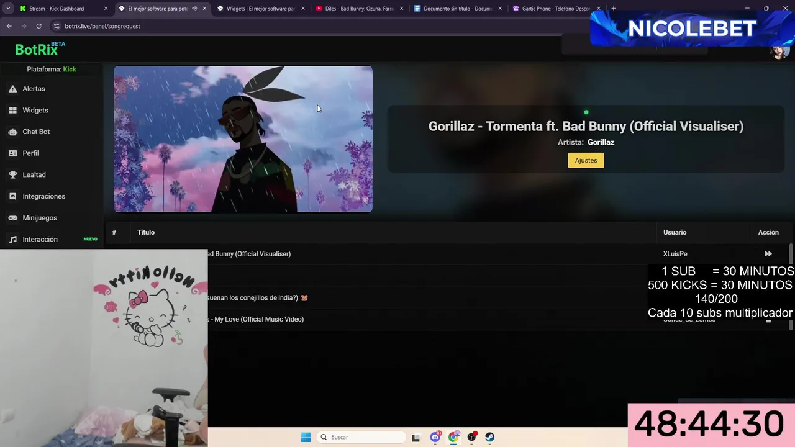Click the Alertas warning triangle icon

click(12, 89)
